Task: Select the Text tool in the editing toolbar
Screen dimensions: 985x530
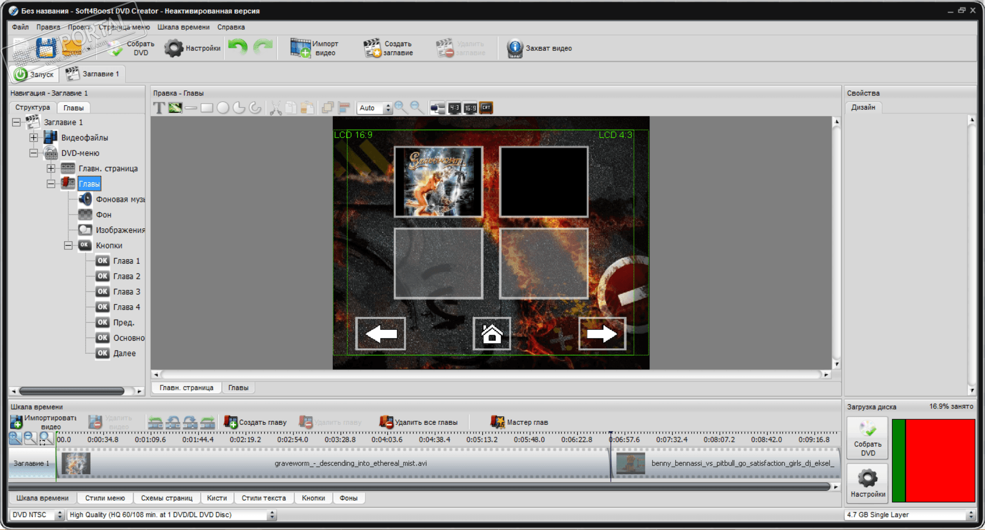Action: point(159,108)
